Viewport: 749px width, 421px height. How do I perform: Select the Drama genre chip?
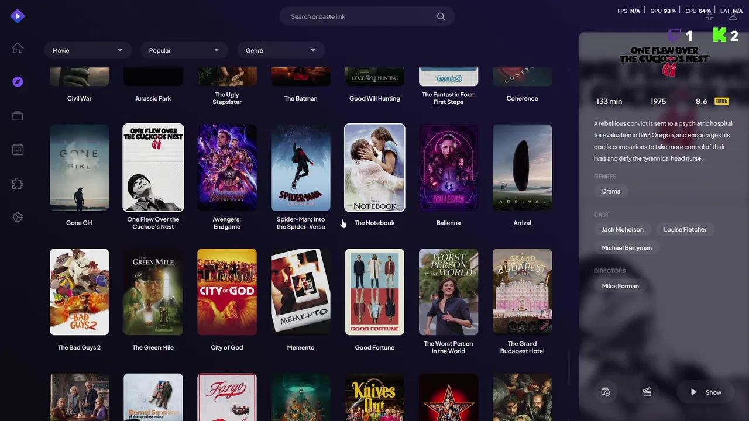(611, 191)
